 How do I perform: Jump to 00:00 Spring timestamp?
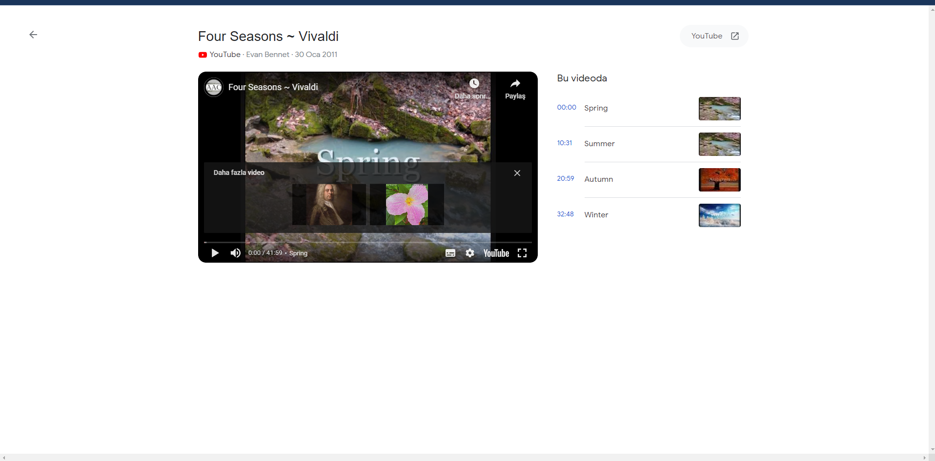point(567,108)
